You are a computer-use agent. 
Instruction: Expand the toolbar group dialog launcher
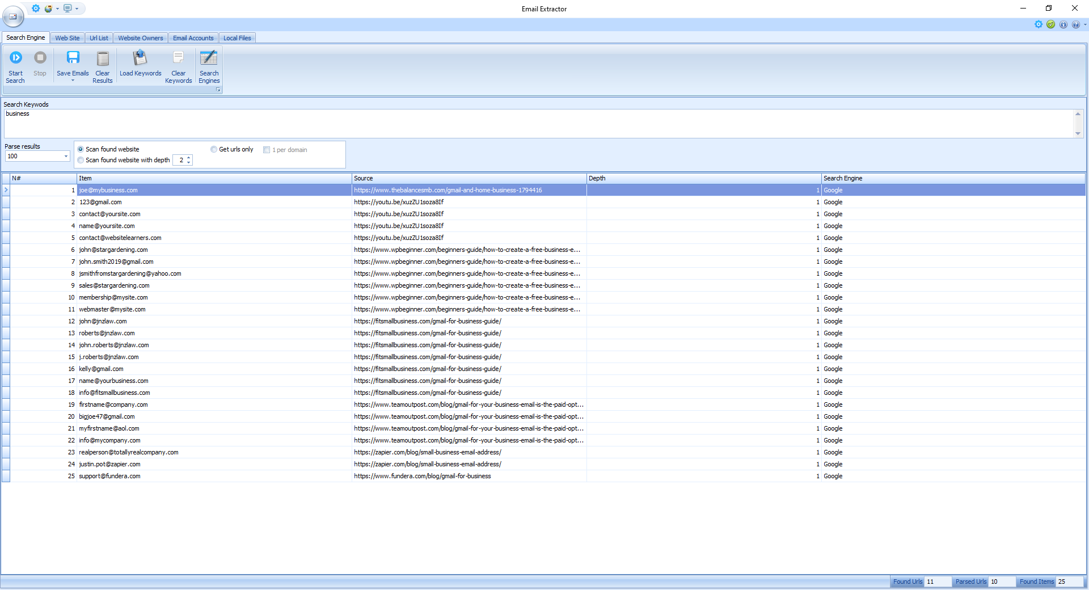[x=218, y=90]
